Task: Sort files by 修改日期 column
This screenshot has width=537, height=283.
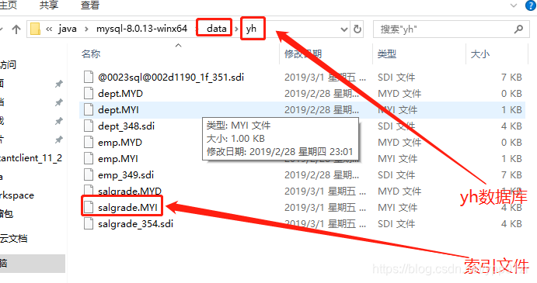Action: click(x=303, y=54)
